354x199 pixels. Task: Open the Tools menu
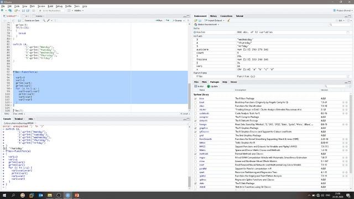tap(77, 6)
